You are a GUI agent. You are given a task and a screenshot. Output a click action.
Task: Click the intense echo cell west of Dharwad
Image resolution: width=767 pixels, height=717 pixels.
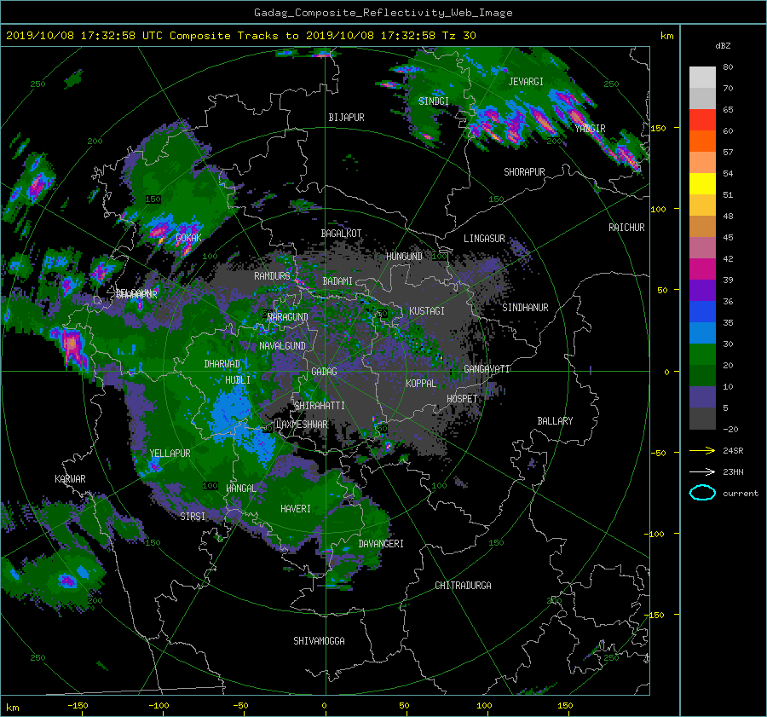(72, 345)
